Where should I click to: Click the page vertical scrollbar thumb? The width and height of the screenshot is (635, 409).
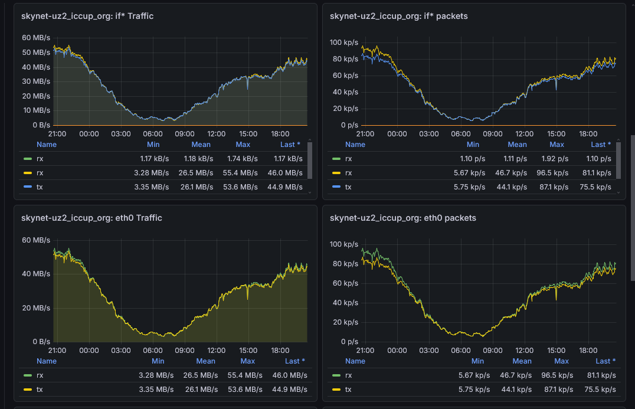633,208
